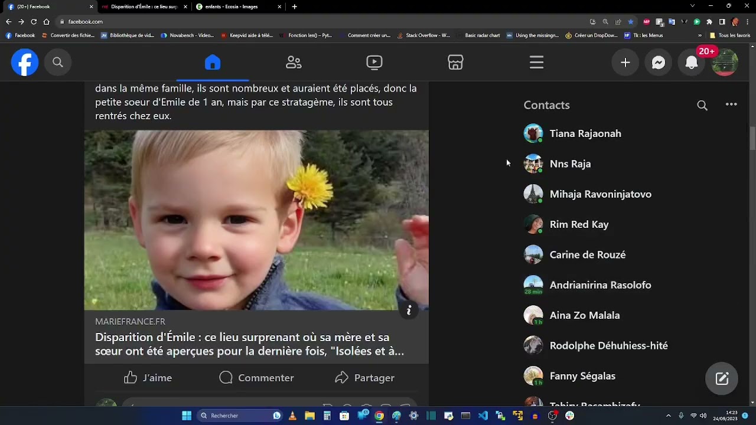
Task: Reload the page
Action: [x=34, y=22]
